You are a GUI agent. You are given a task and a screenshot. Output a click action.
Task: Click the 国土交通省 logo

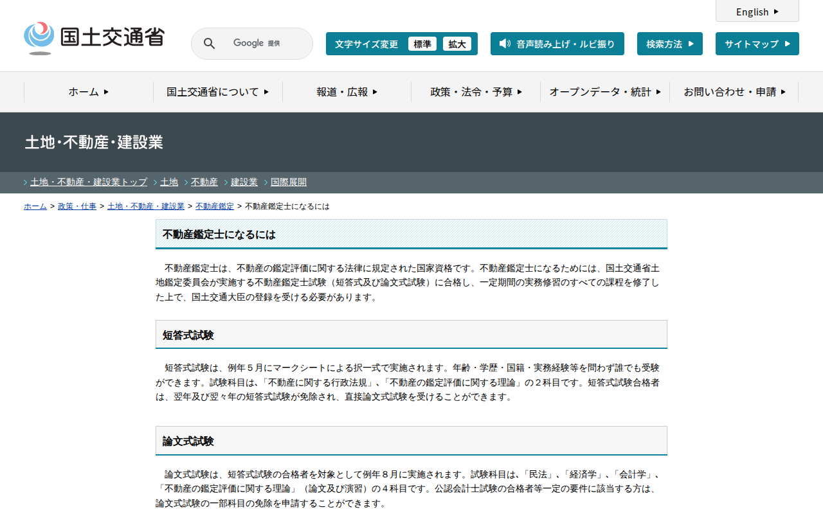click(x=94, y=38)
